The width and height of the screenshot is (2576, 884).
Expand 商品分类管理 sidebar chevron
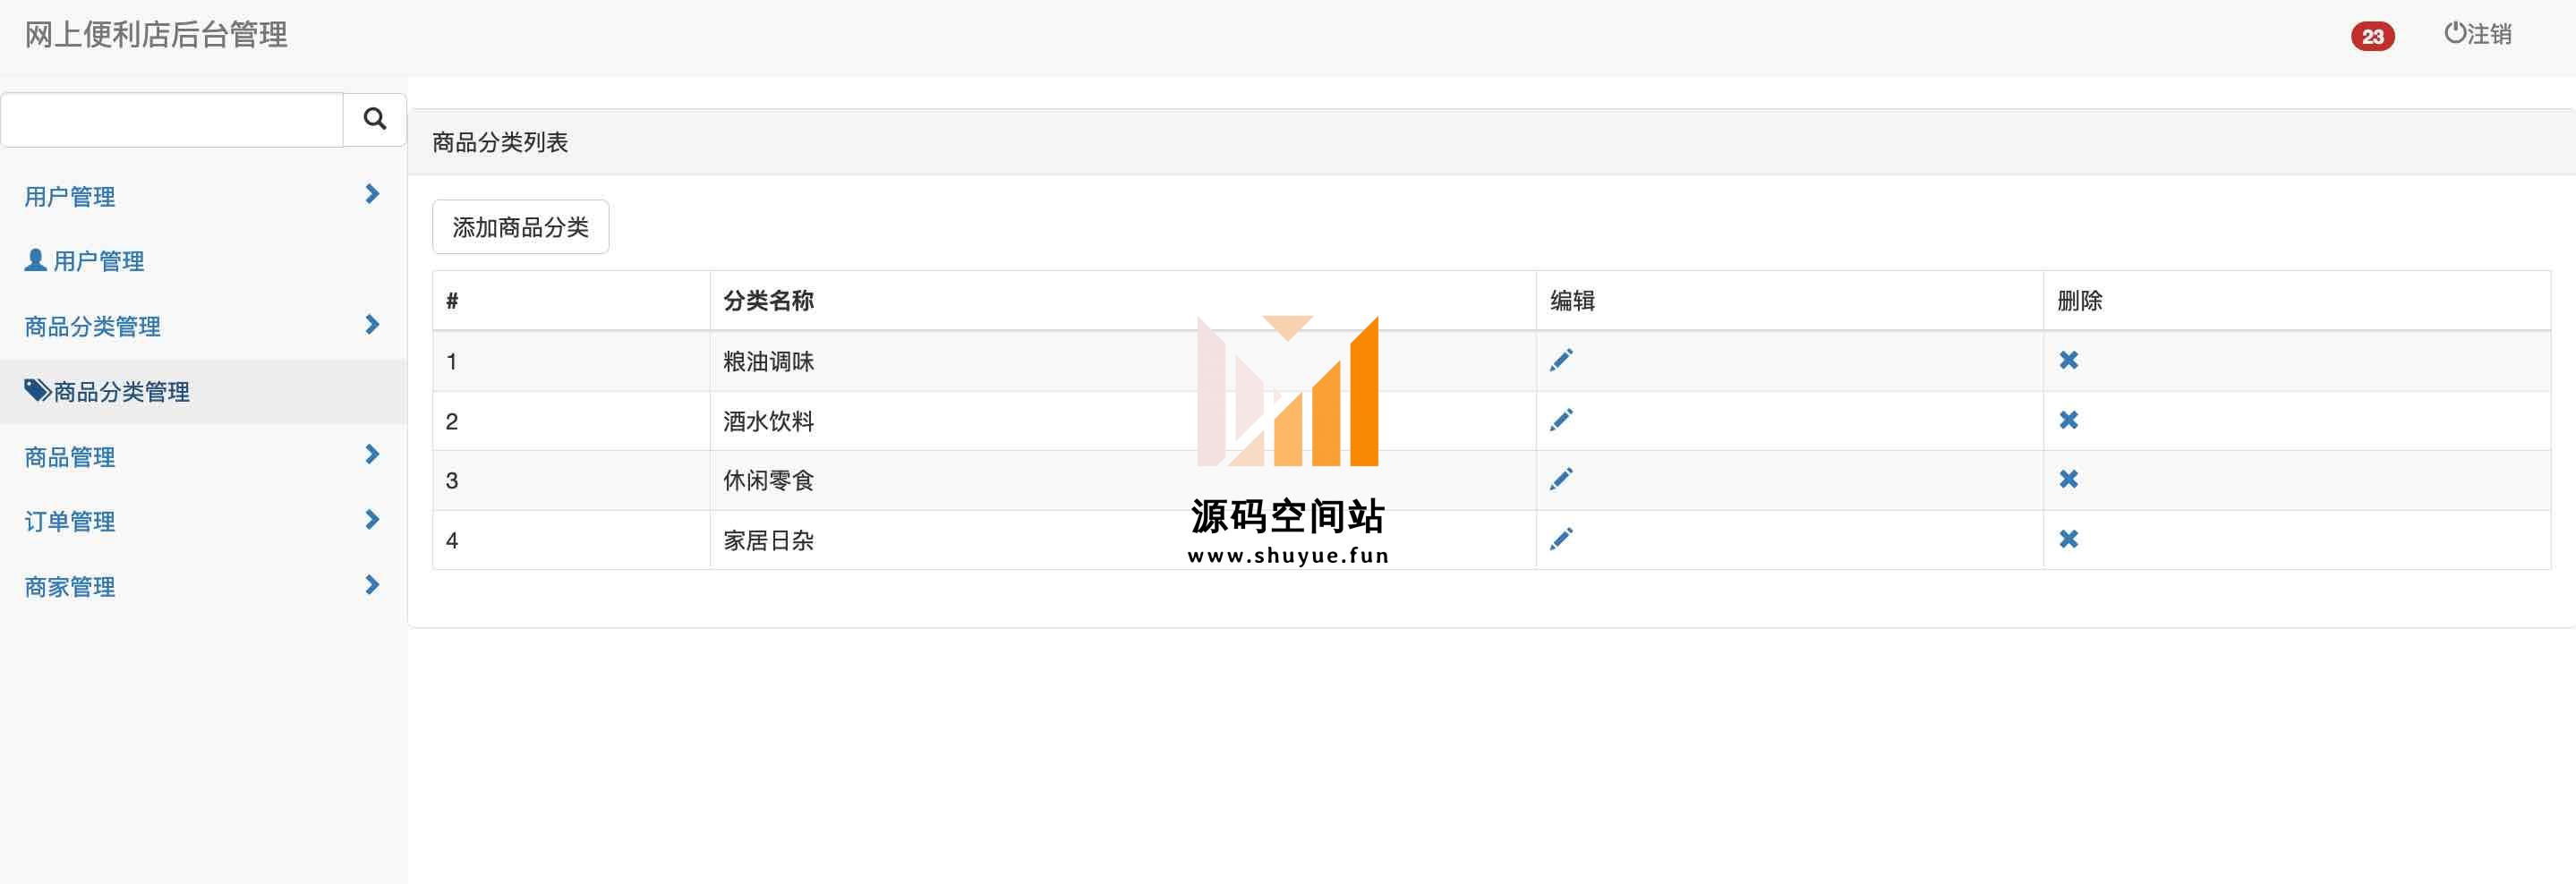coord(372,324)
